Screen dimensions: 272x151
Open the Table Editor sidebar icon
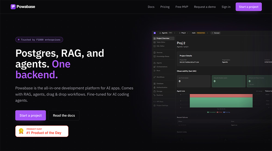154,42
